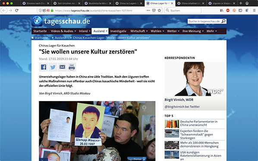Click the tagesschau search magnifier icon
This screenshot has width=258, height=161.
[223, 21]
